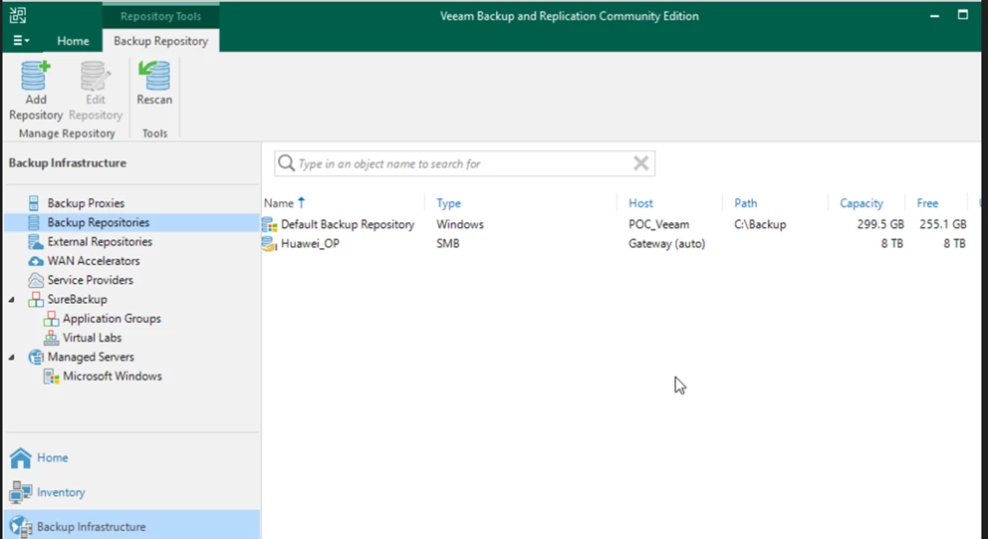Click the WAN Accelerators cloud icon
Image resolution: width=988 pixels, height=539 pixels.
coord(35,260)
